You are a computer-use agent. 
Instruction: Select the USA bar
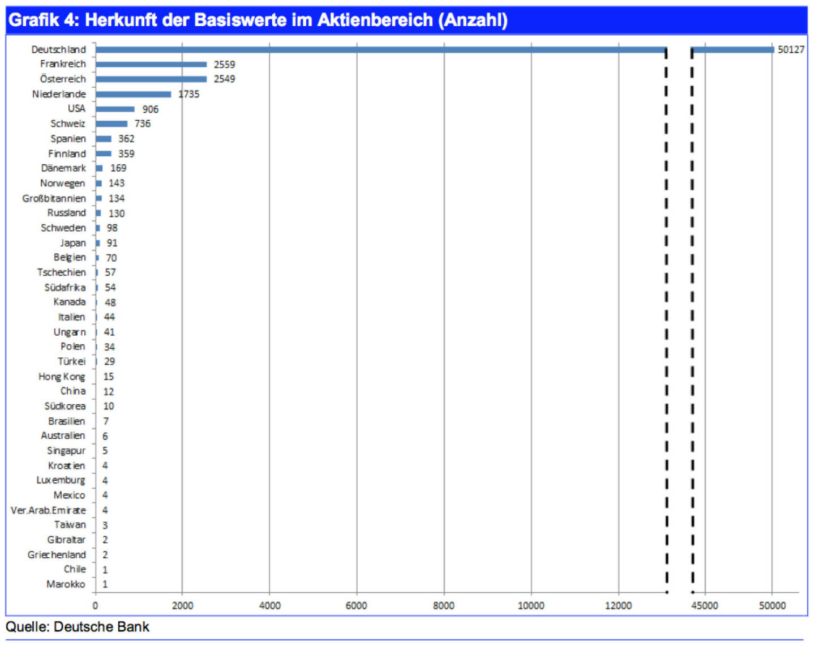115,109
